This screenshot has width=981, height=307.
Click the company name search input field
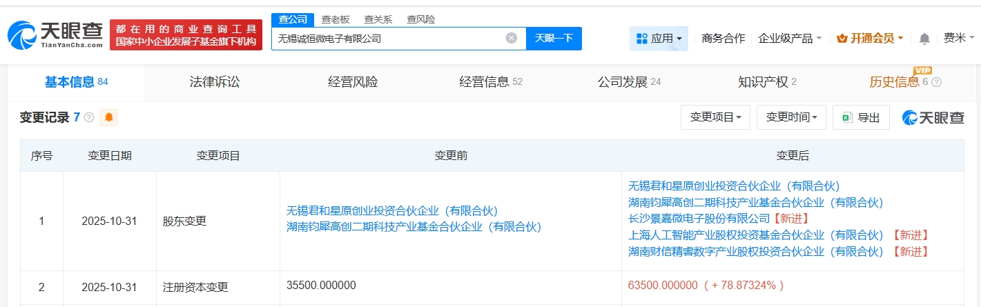[x=387, y=39]
